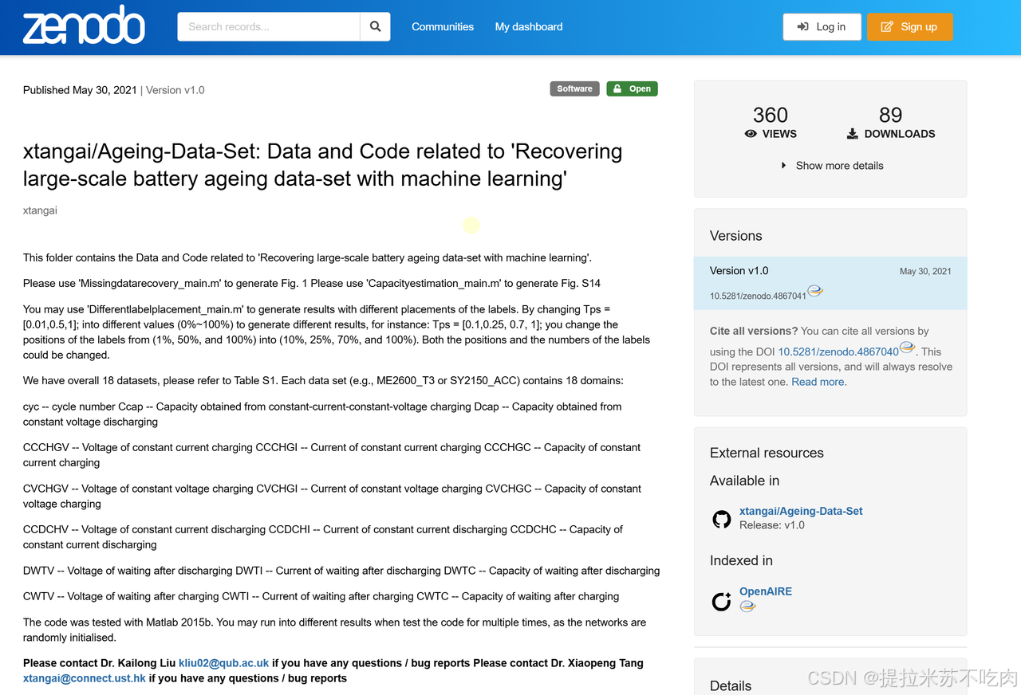Click the 'May 30, 2021' version date
The image size is (1021, 695).
tap(925, 271)
